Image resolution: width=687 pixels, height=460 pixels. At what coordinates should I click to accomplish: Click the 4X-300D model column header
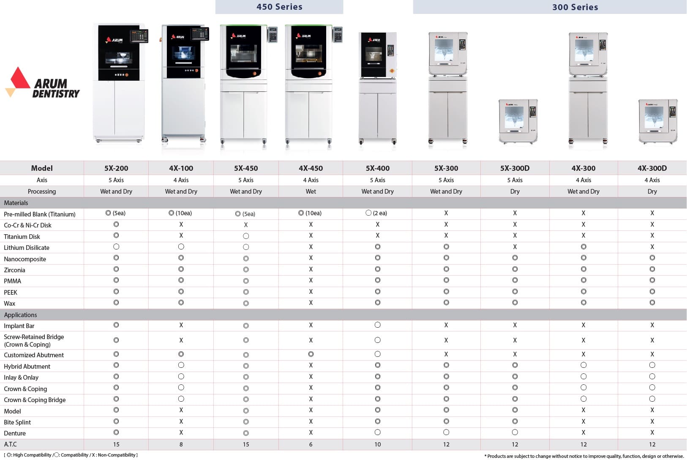tap(652, 168)
